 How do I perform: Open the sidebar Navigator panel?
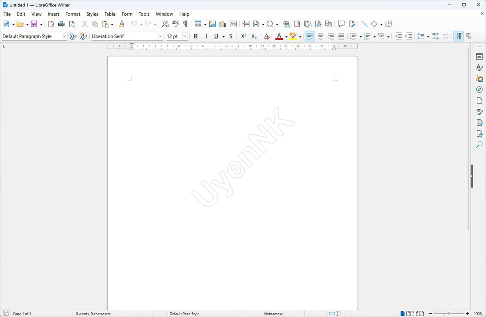click(480, 90)
